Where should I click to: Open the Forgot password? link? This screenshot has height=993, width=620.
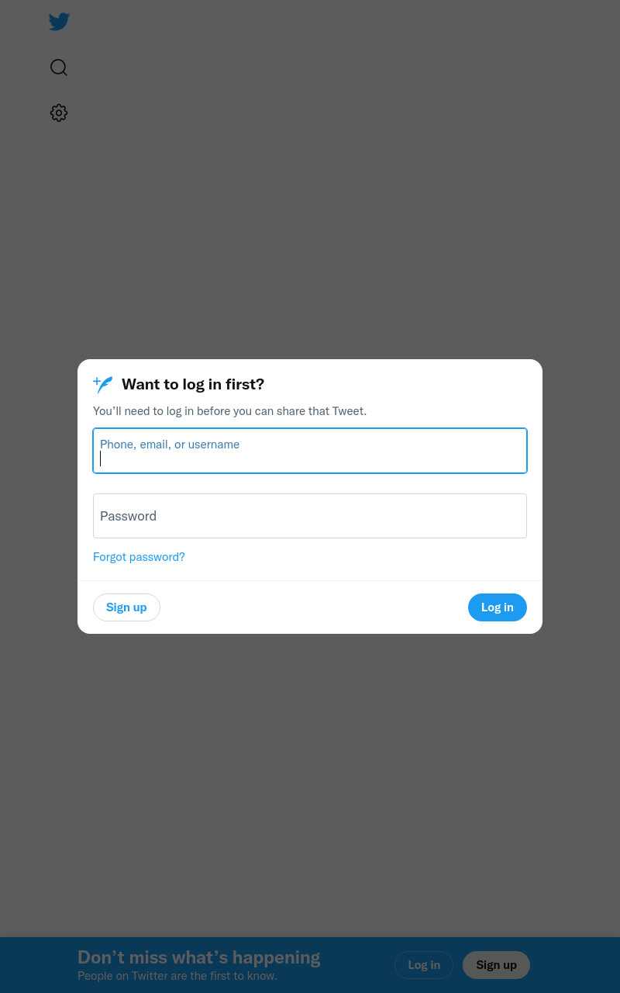139,557
